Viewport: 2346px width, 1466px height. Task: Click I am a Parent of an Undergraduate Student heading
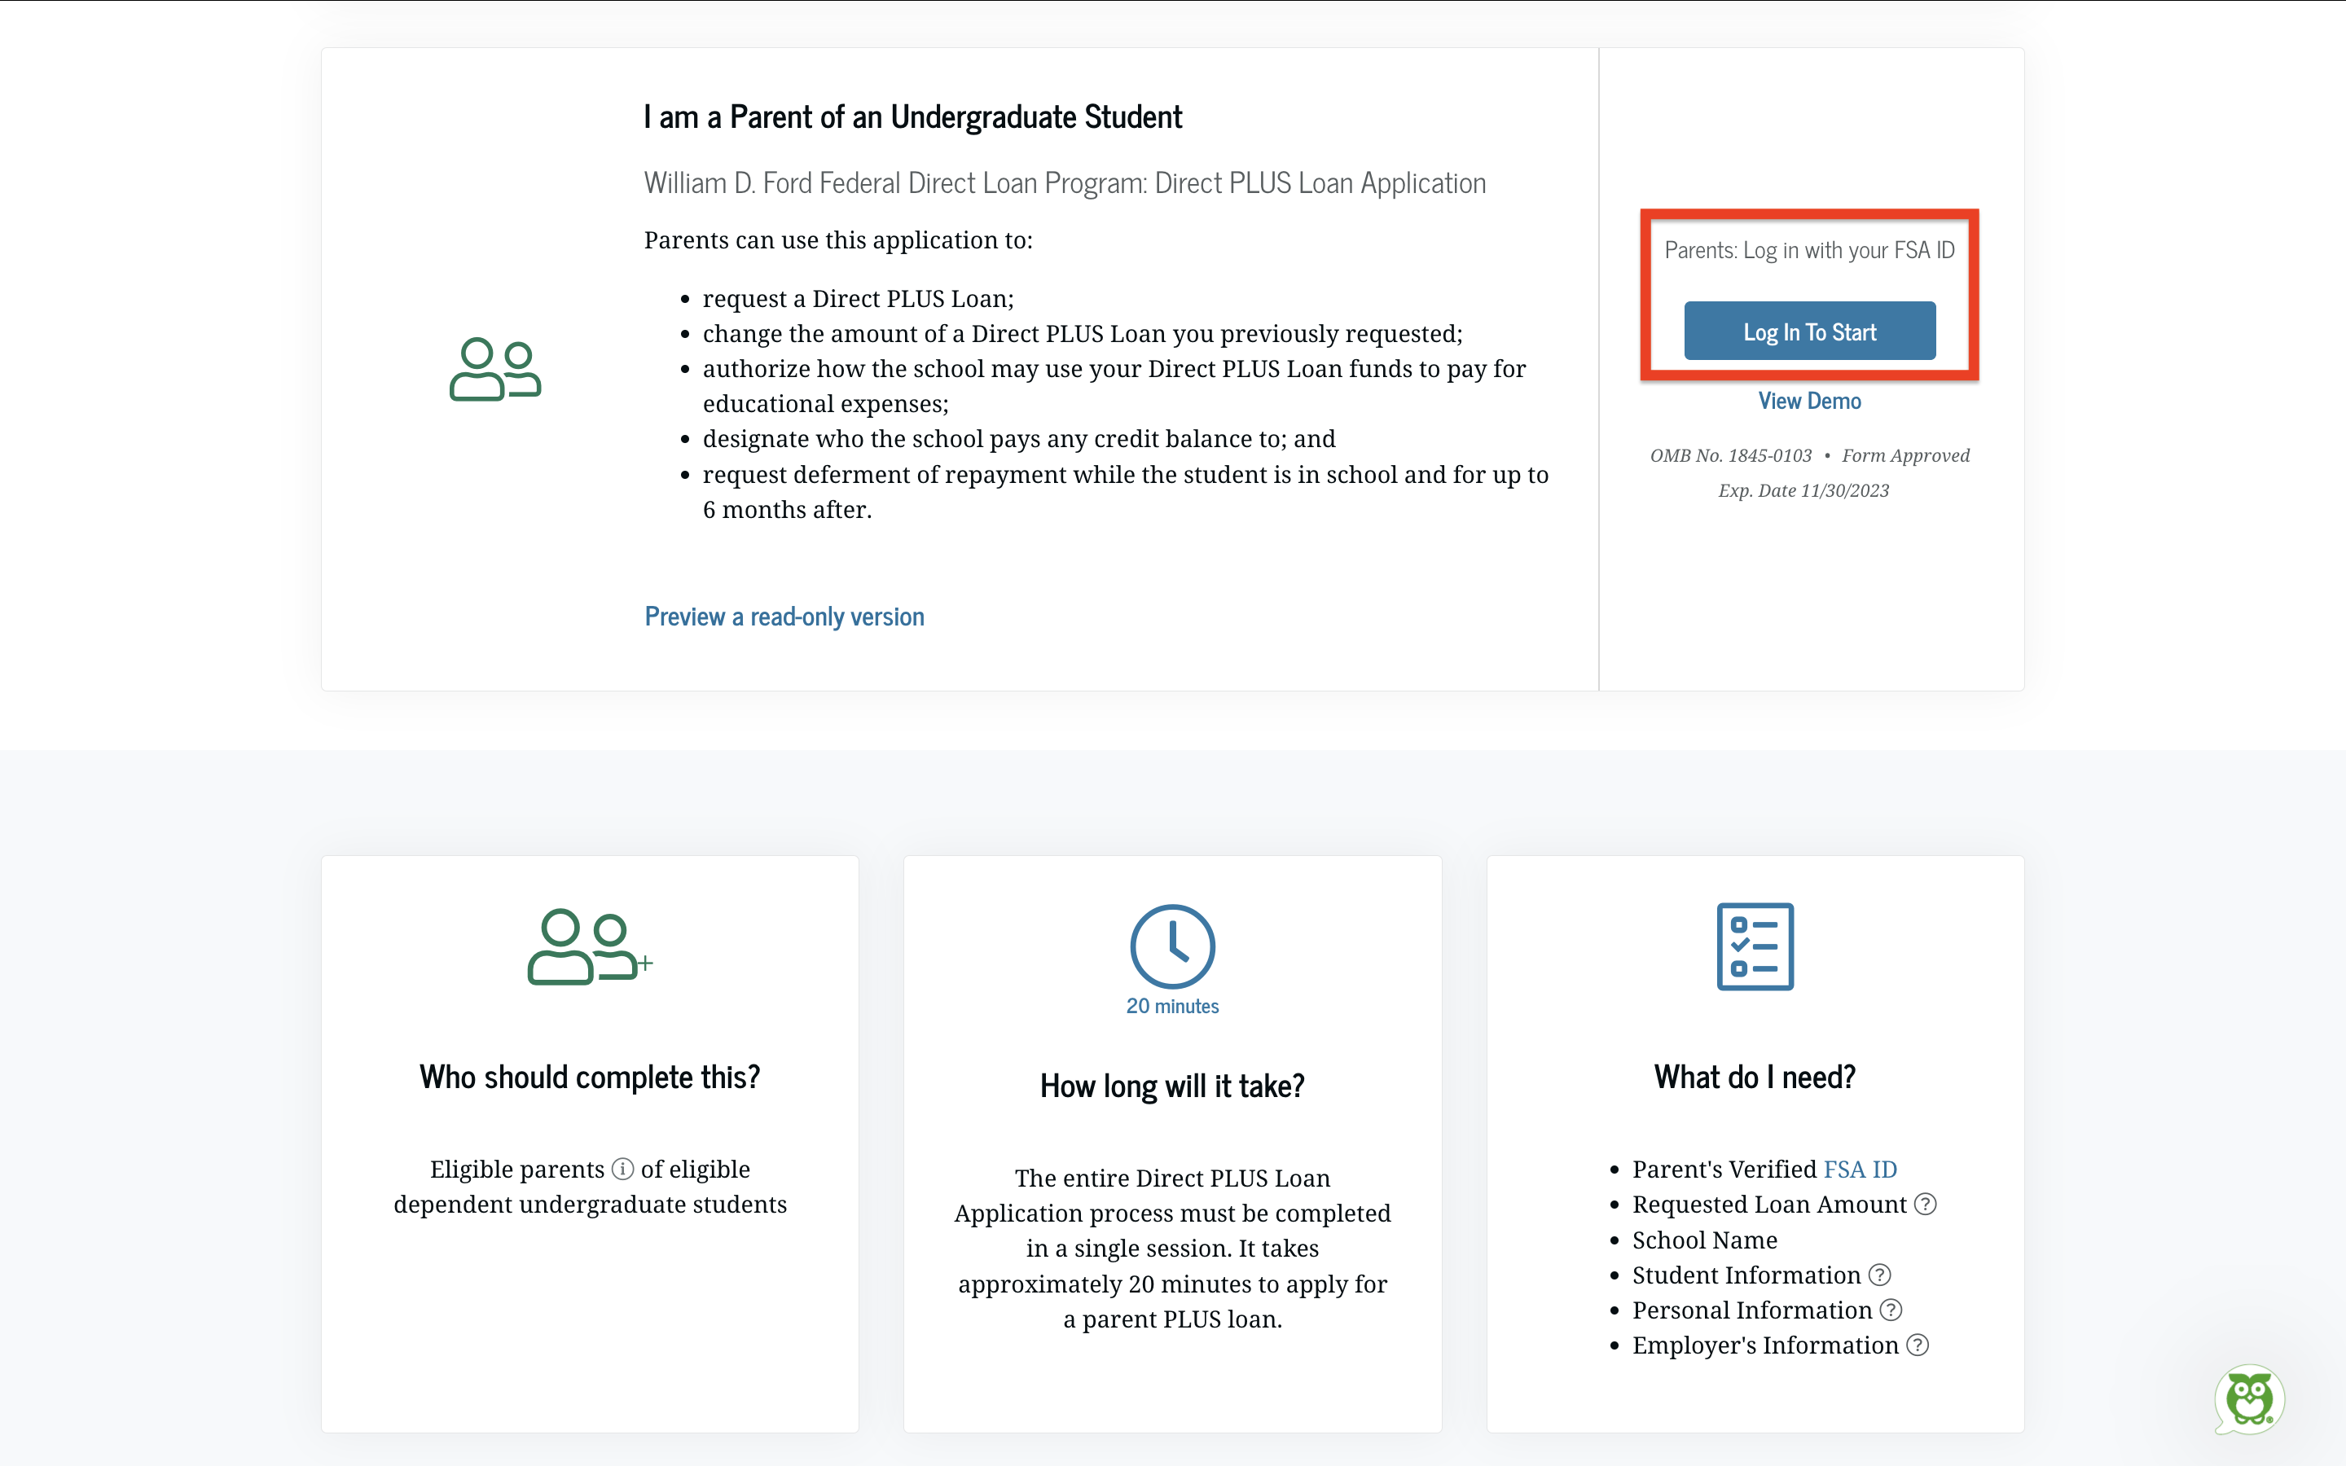point(912,117)
